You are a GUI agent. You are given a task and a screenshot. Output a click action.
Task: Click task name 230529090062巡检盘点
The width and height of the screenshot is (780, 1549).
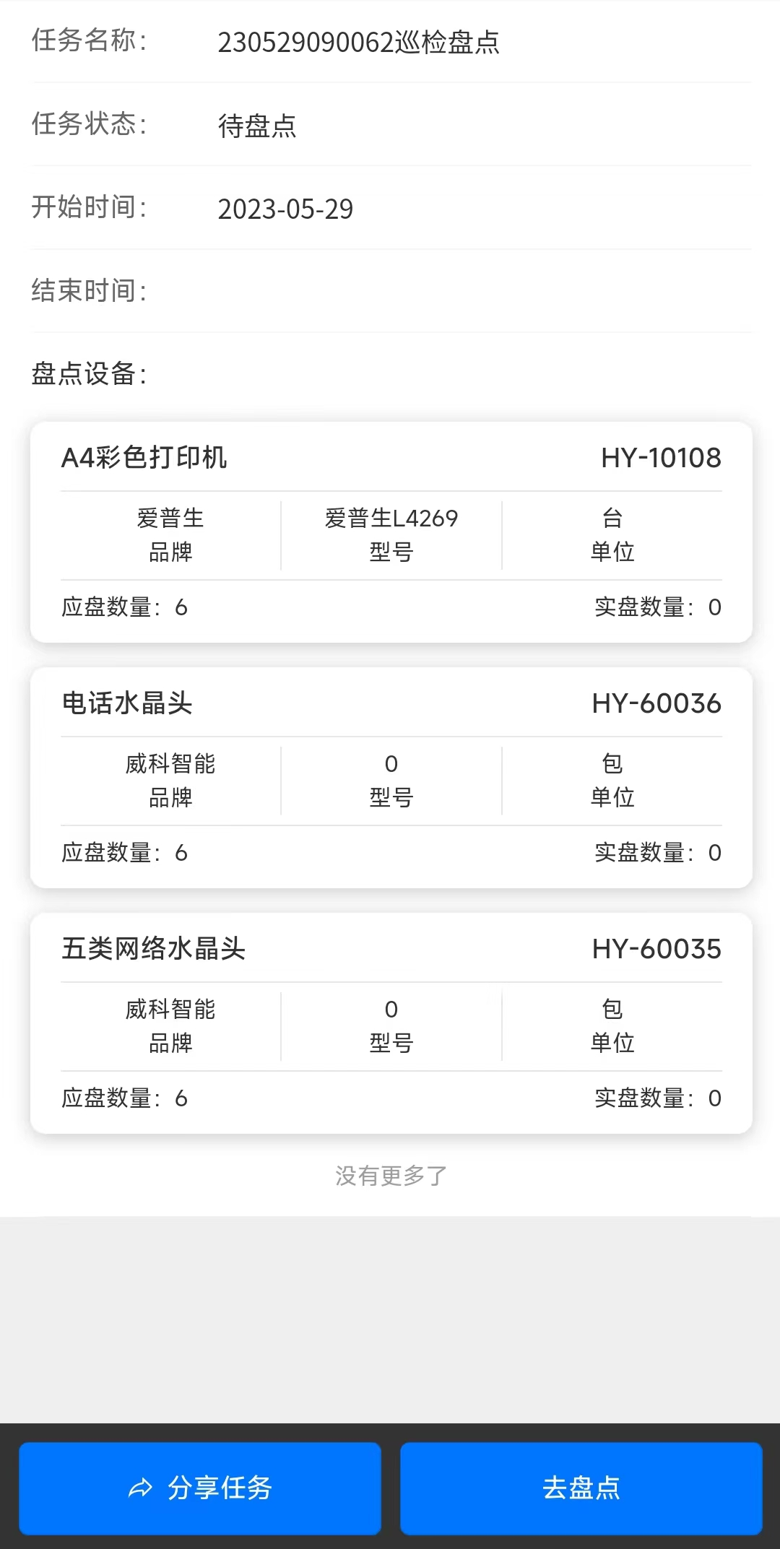(358, 43)
